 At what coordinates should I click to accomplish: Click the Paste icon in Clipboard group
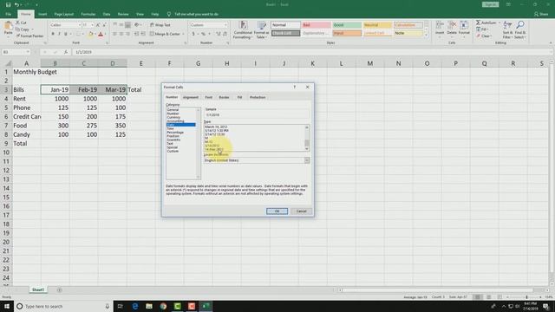pos(8,27)
